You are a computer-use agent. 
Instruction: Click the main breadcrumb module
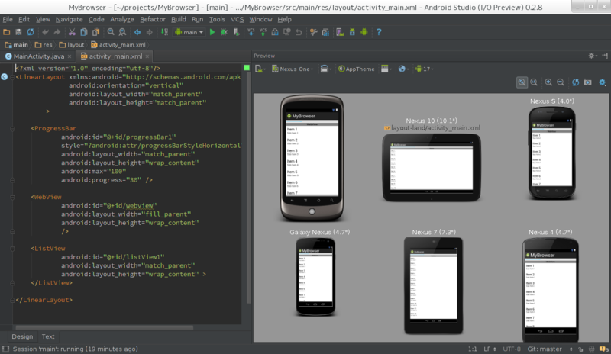point(16,45)
